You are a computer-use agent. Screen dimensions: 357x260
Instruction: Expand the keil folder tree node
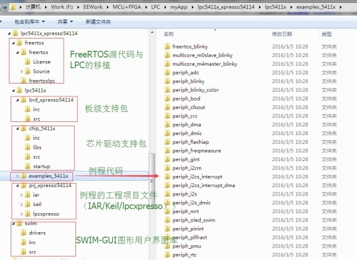point(21,204)
